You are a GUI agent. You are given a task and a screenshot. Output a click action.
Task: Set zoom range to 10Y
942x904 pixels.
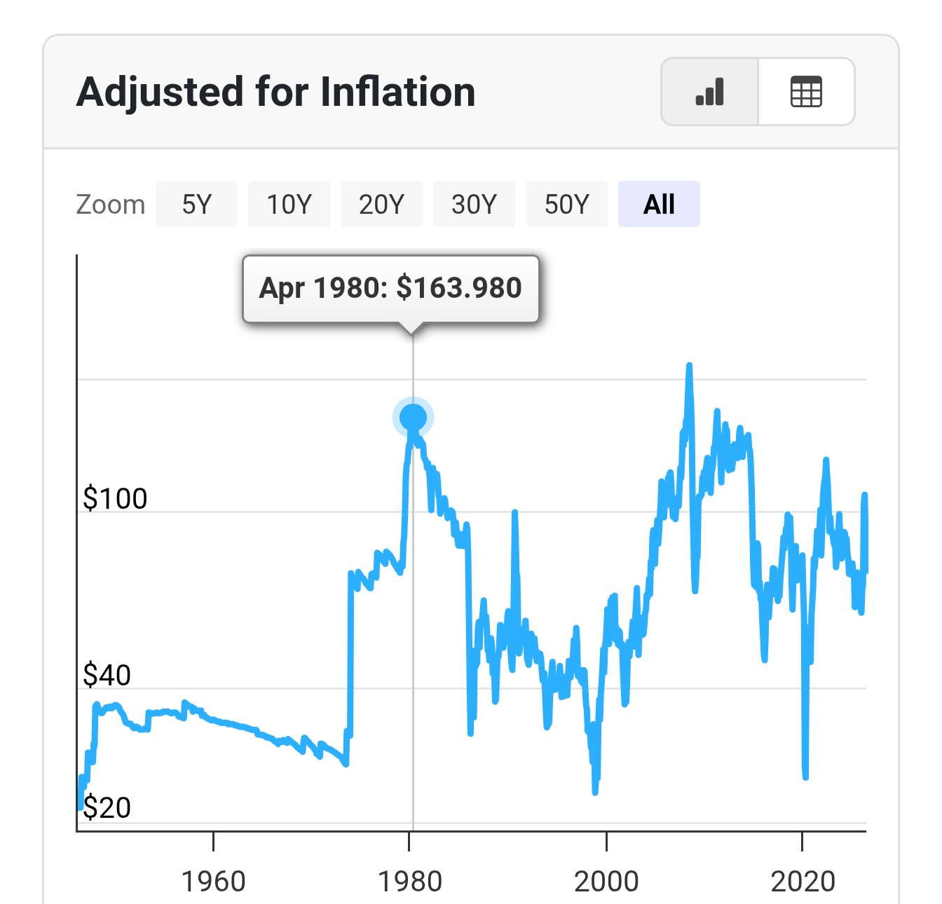[289, 204]
